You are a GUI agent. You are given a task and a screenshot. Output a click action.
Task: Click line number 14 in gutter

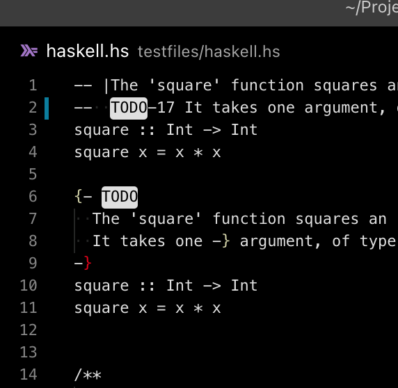(29, 375)
